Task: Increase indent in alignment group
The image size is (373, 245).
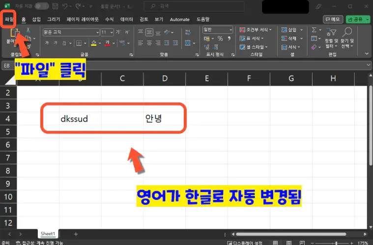Action: [x=175, y=43]
